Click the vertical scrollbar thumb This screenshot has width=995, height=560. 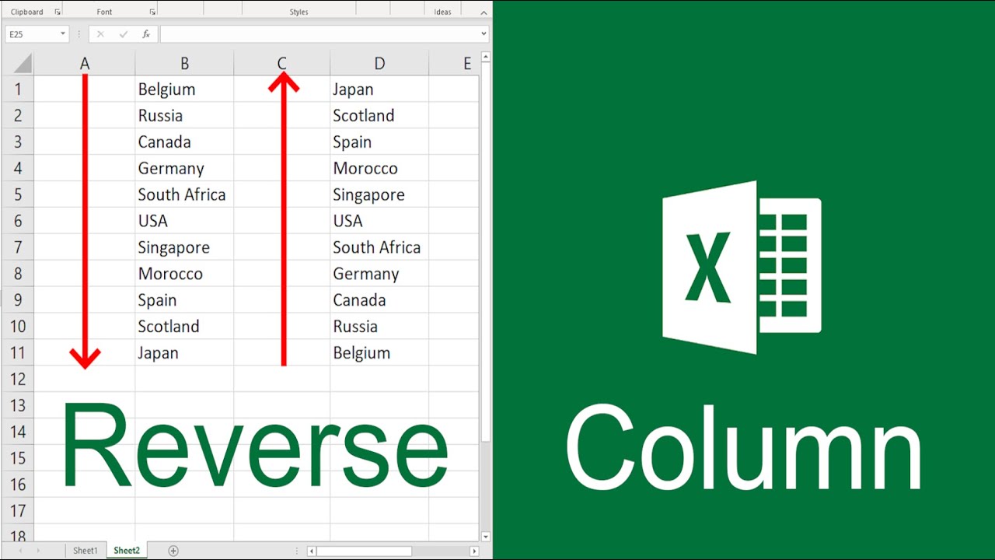click(x=486, y=253)
